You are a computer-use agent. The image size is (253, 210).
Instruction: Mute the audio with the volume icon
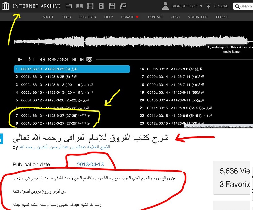click(42, 59)
